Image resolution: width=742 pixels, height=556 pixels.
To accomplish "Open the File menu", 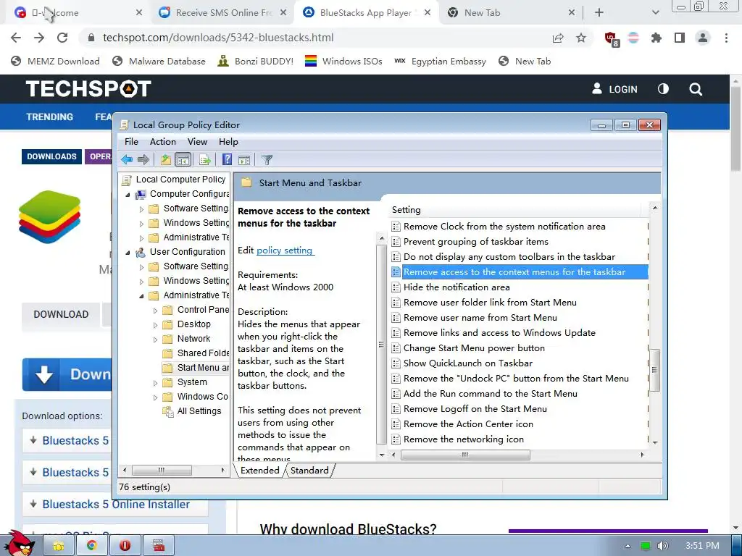I will pyautogui.click(x=131, y=142).
